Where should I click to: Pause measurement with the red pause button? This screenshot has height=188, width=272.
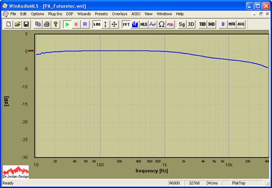(x=76, y=24)
